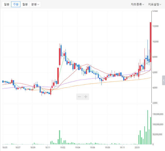Click the 2,000 price axis label
This screenshot has height=151, width=165.
[155, 103]
